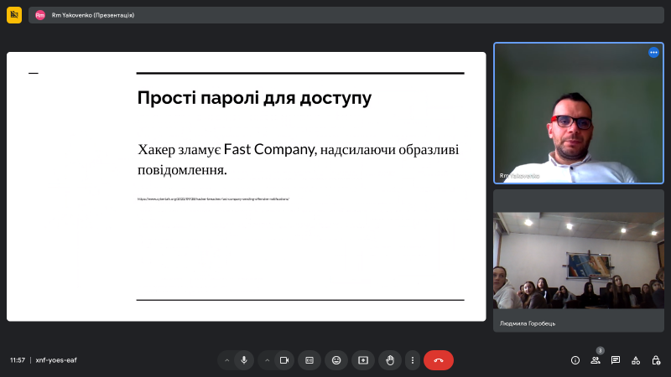Click the 11:57 clock time
Image resolution: width=671 pixels, height=377 pixels.
(x=18, y=360)
